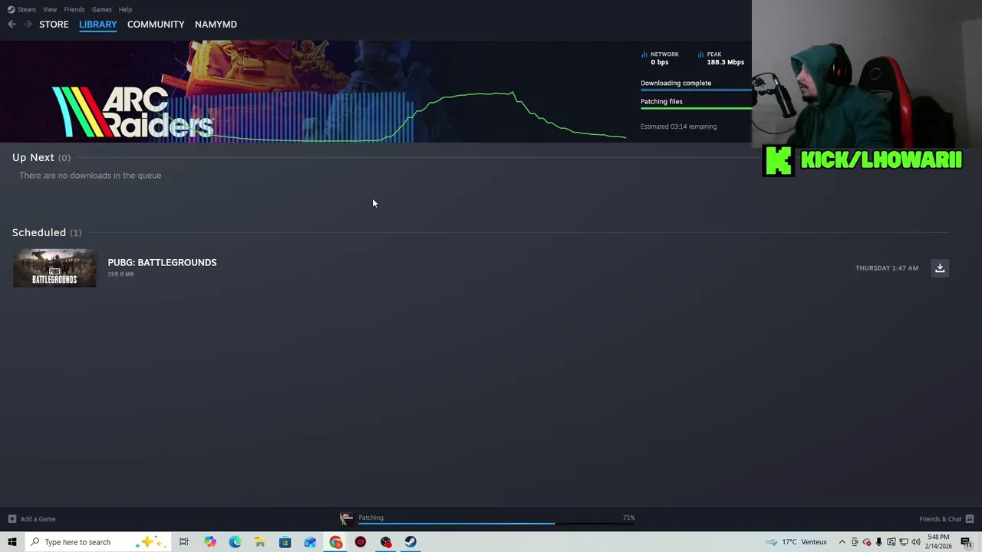Open the 5:48 PM clock and calendar
The width and height of the screenshot is (982, 552).
tap(938, 542)
